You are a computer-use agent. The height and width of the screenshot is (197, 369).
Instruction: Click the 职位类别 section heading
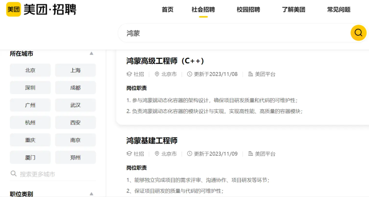click(x=22, y=194)
